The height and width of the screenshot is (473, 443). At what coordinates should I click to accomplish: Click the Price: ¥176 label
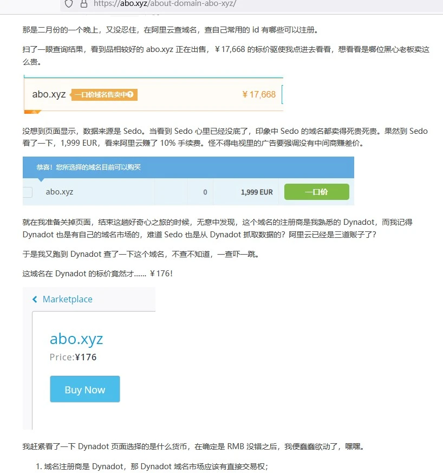tap(73, 357)
